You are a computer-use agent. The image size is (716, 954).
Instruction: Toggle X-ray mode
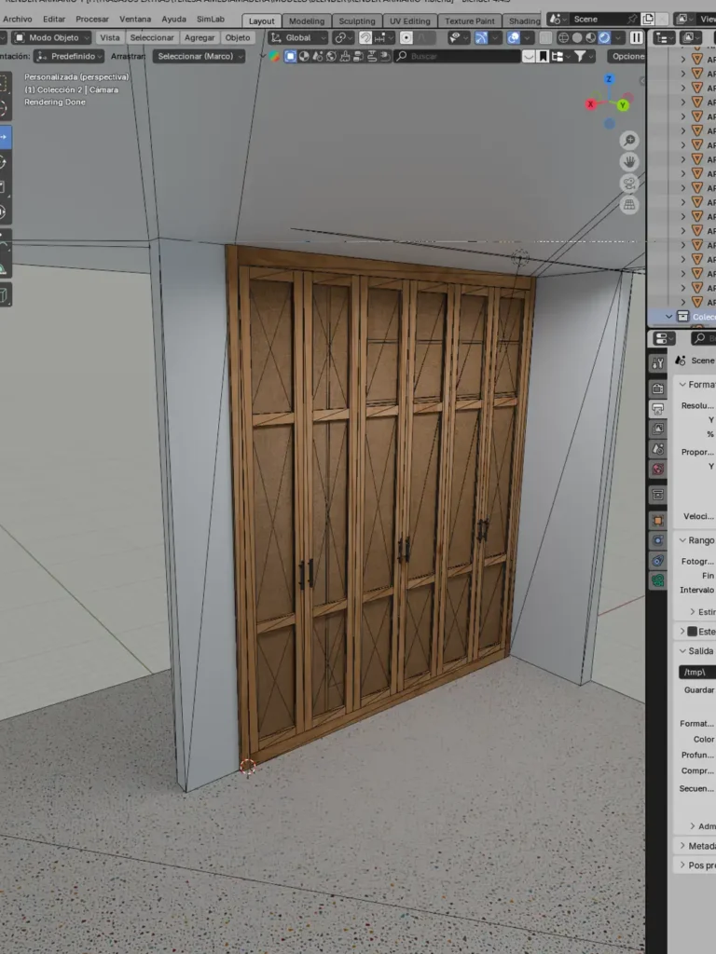(546, 37)
